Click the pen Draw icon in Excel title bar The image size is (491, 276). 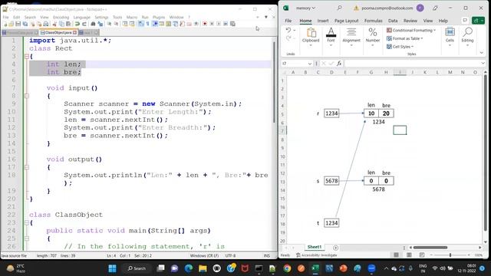435,8
